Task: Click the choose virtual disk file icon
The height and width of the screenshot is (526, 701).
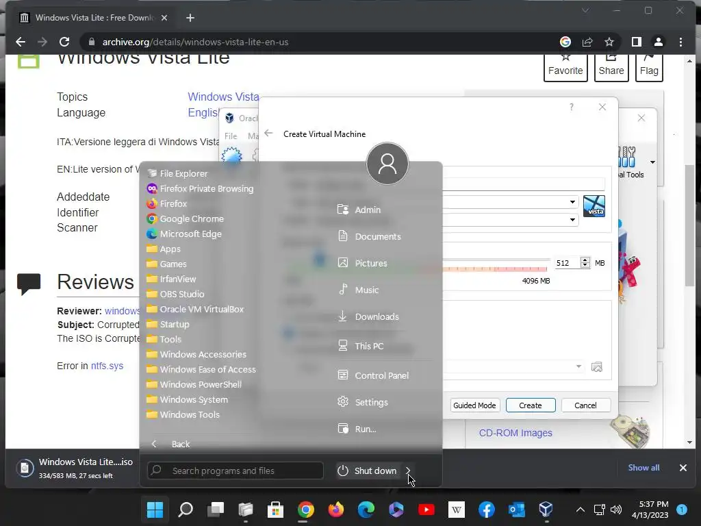Action: click(x=597, y=367)
